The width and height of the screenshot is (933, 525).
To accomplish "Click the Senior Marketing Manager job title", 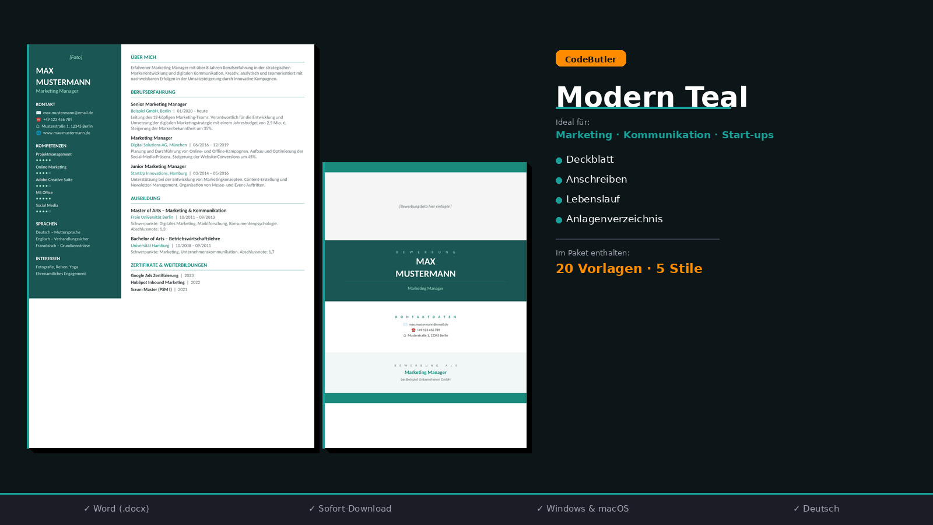I will pos(159,104).
